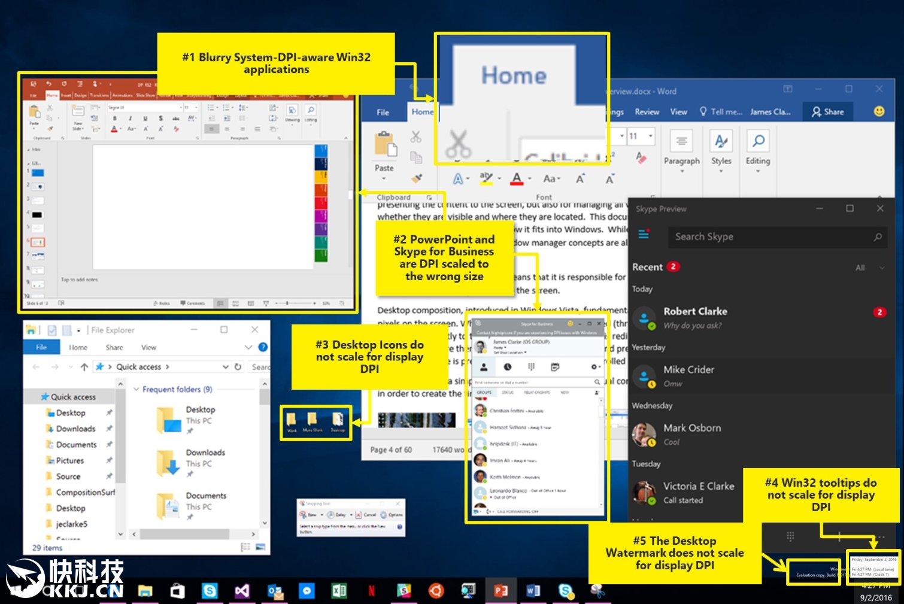The height and width of the screenshot is (604, 904).
Task: Click the Share button in Word
Action: tap(828, 112)
